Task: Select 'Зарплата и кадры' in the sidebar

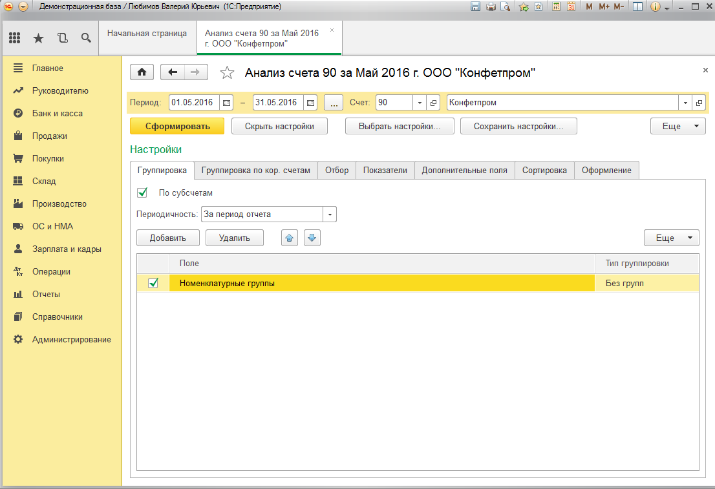Action: tap(67, 249)
